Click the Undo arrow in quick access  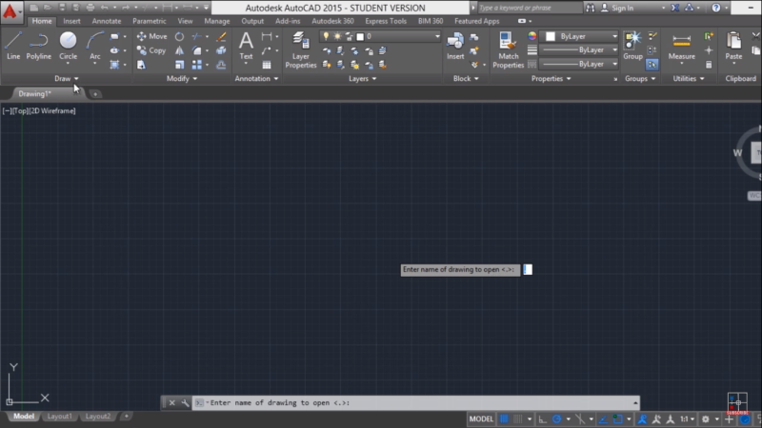(104, 8)
